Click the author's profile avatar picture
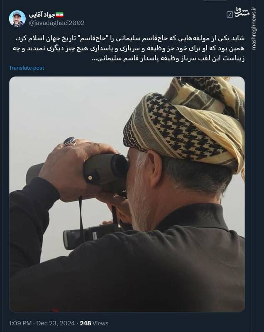Image resolution: width=264 pixels, height=332 pixels. 17,19
